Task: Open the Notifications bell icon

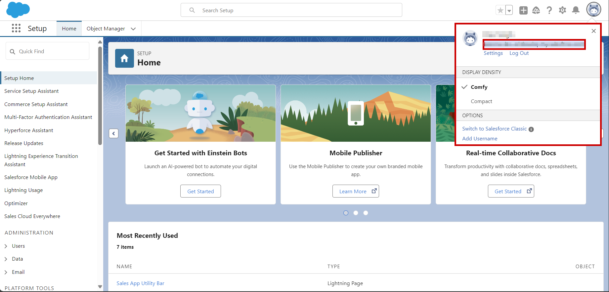Action: (x=576, y=11)
